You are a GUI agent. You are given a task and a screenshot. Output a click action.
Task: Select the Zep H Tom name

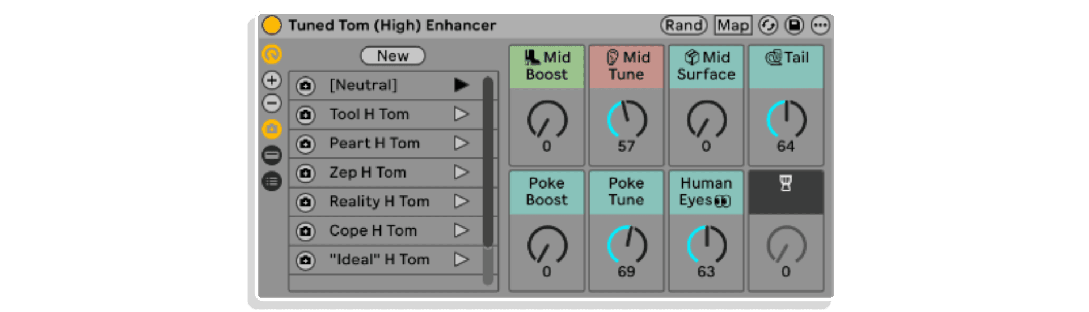[x=368, y=173]
